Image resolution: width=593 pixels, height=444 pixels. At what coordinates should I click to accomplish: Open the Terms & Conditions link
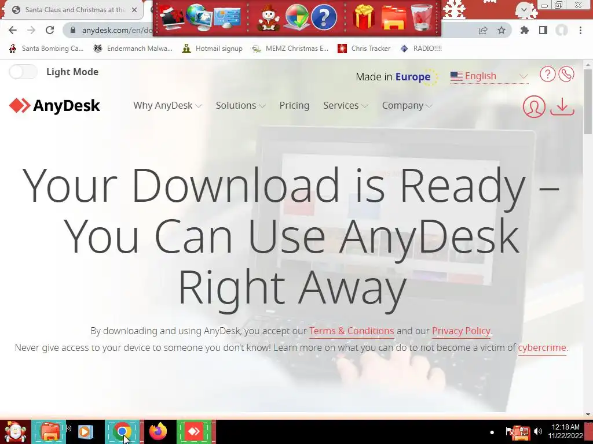click(x=352, y=331)
